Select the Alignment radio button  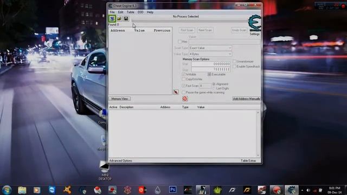coord(214,84)
